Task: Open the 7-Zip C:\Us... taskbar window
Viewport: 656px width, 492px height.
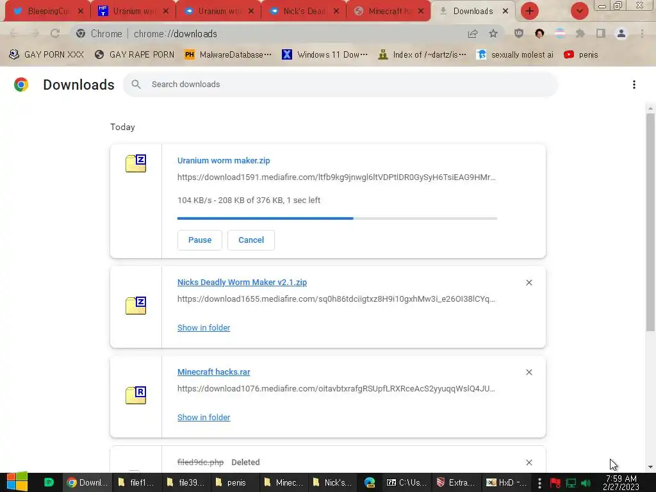Action: pyautogui.click(x=406, y=482)
